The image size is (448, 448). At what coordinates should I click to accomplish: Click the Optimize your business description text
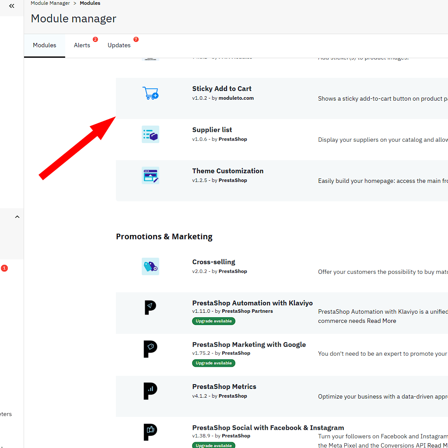point(383,397)
